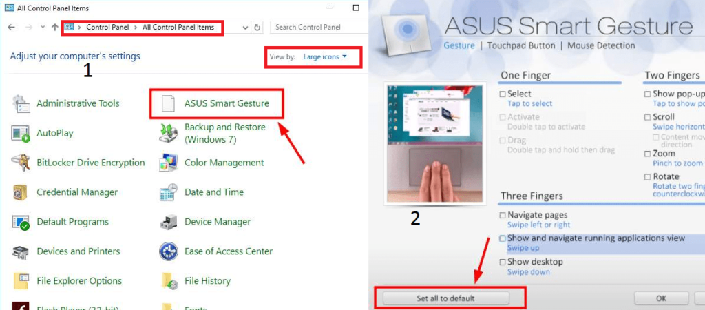Image resolution: width=705 pixels, height=310 pixels.
Task: Open the View by Large icons dropdown
Action: [325, 56]
